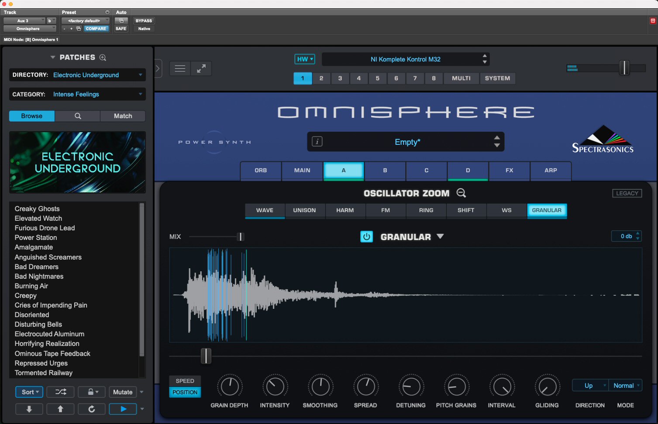The image size is (658, 424).
Task: Switch to the FX tab
Action: click(x=509, y=171)
